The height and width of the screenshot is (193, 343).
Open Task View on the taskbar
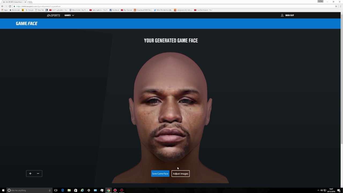pos(56,190)
